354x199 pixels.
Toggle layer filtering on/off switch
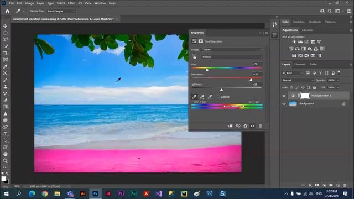click(x=339, y=72)
